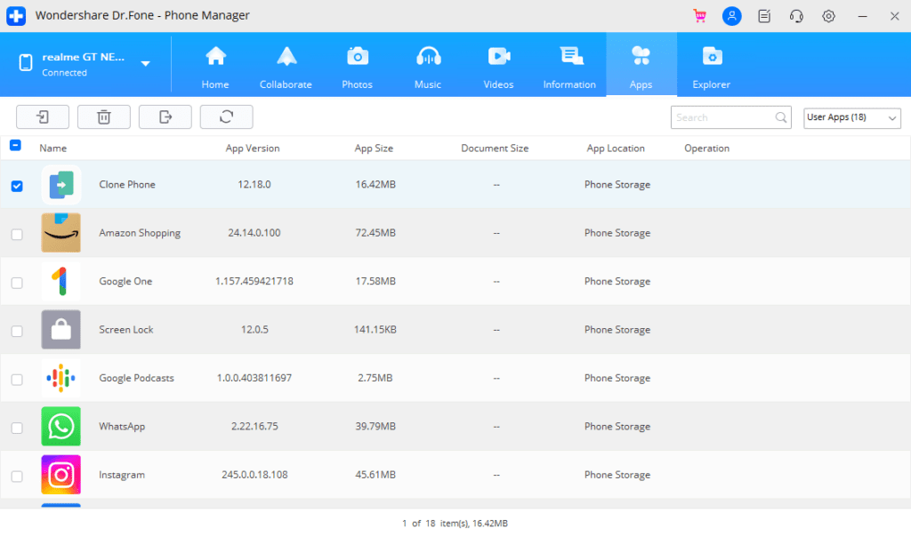Click the Instagram app thumbnail
Image resolution: width=911 pixels, height=537 pixels.
click(x=60, y=475)
